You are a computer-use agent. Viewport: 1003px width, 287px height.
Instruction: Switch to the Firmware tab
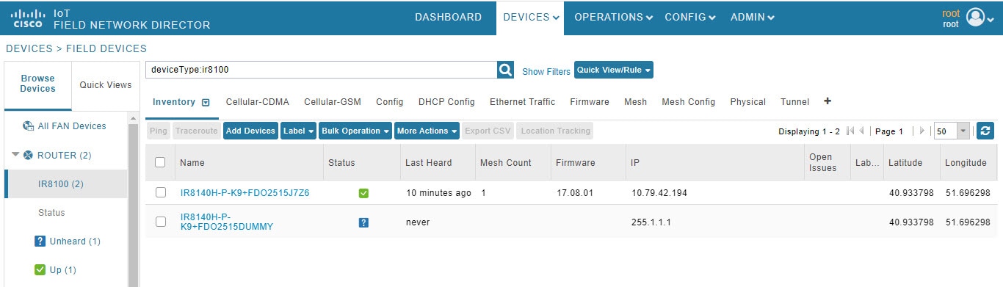[x=590, y=102]
